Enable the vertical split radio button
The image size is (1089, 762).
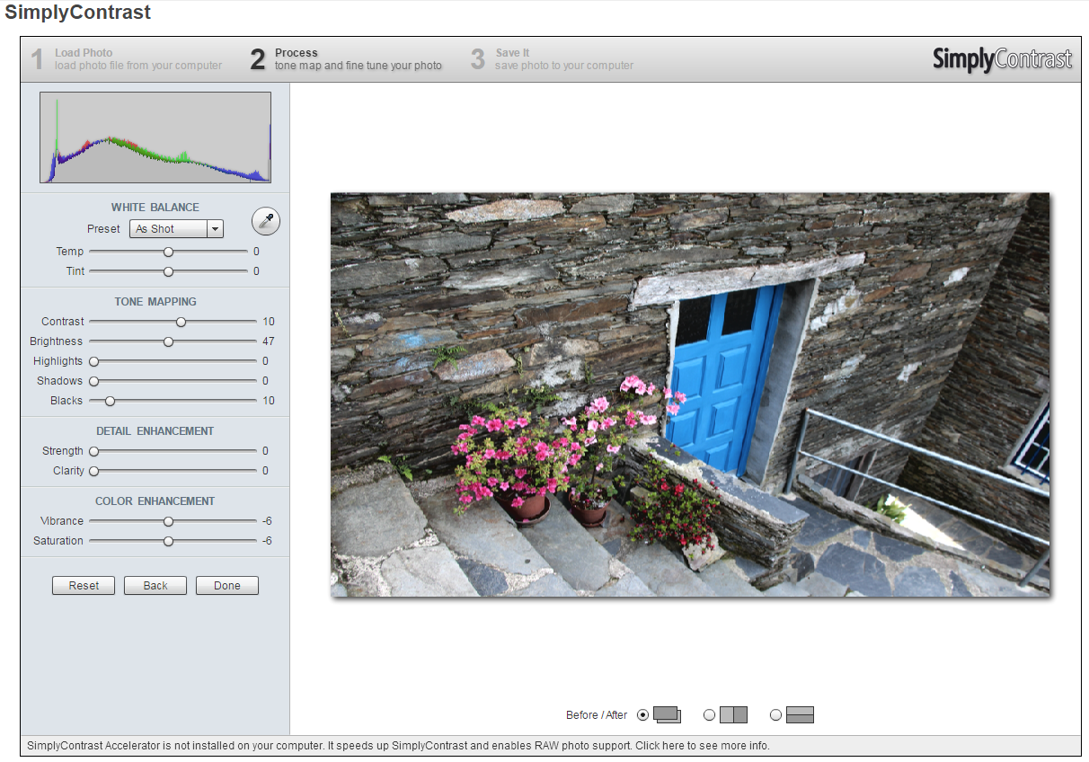pos(709,715)
